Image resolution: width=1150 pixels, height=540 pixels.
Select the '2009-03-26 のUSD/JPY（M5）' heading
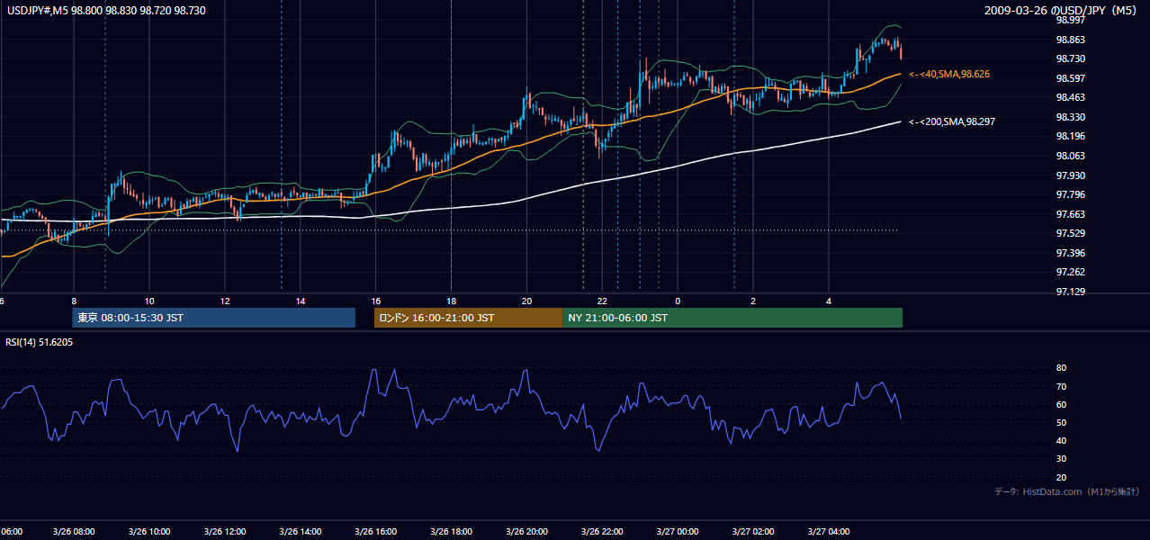pos(1062,11)
